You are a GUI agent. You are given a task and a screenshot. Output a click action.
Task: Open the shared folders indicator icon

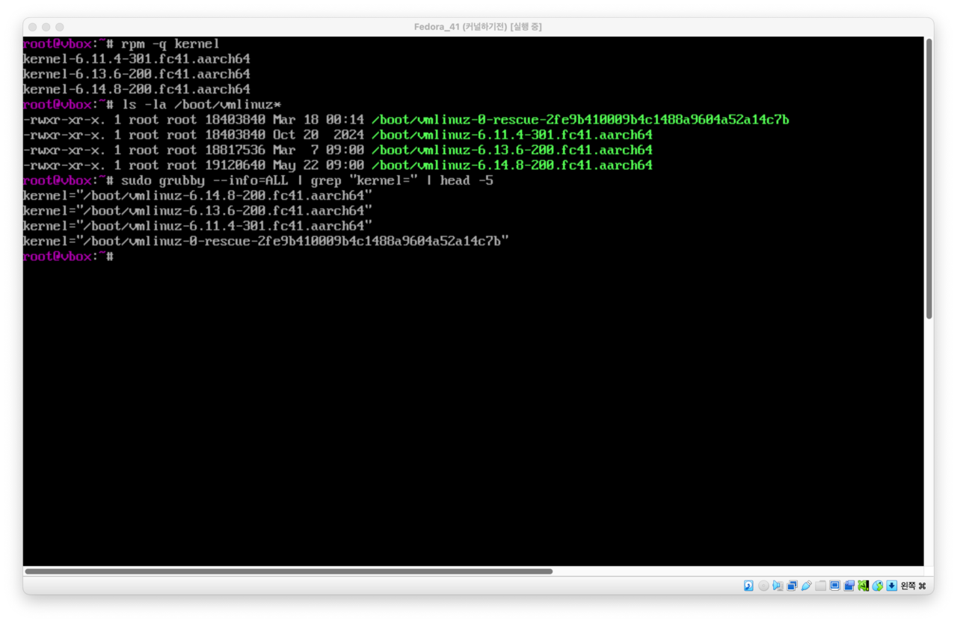[x=820, y=586]
